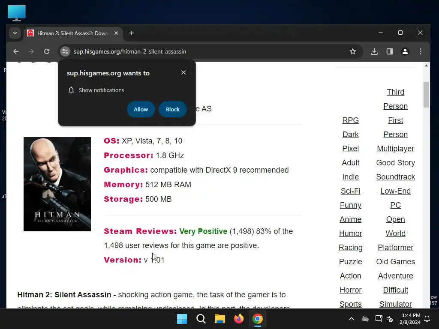439x329 pixels.
Task: Open the Sports tag
Action: click(x=351, y=304)
